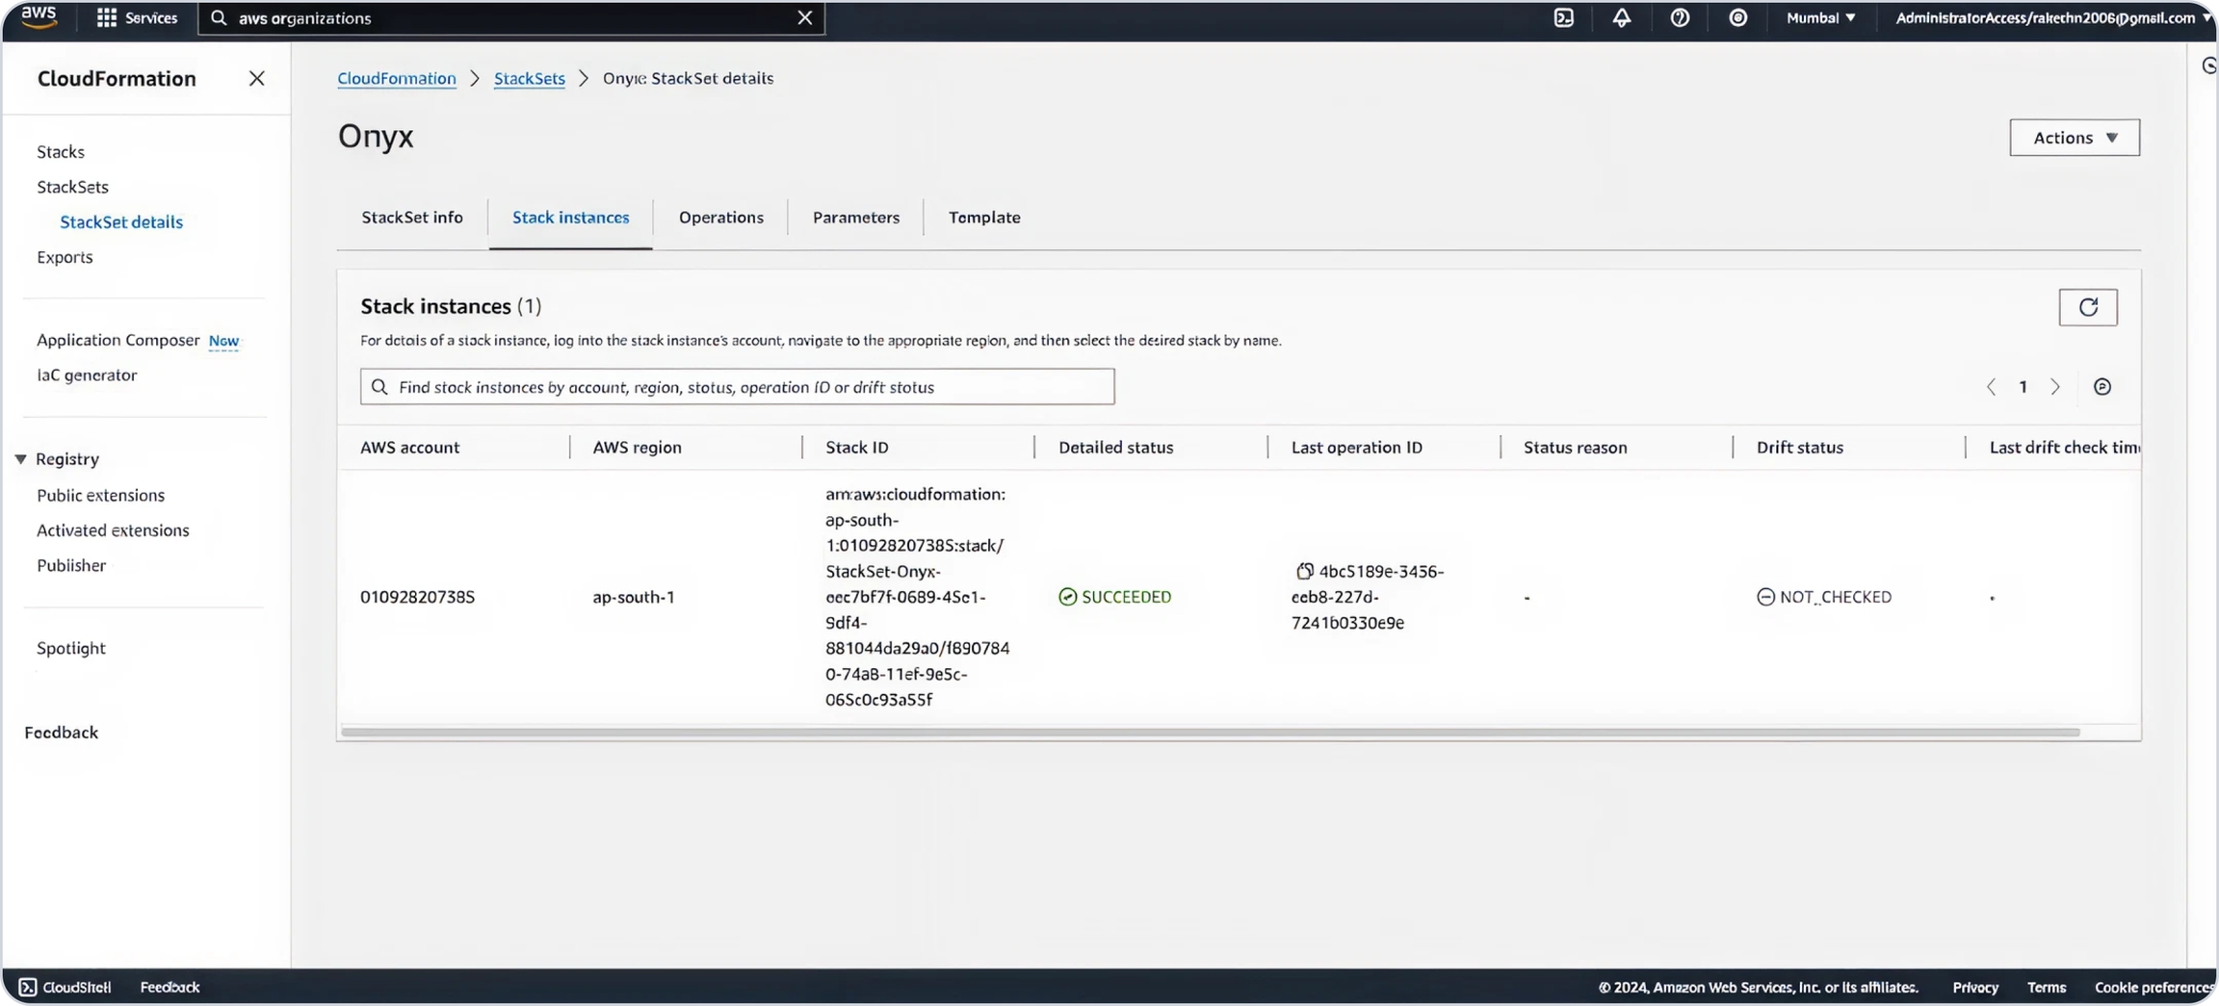Open table preferences gear icon
The image size is (2219, 1006).
tap(2102, 386)
